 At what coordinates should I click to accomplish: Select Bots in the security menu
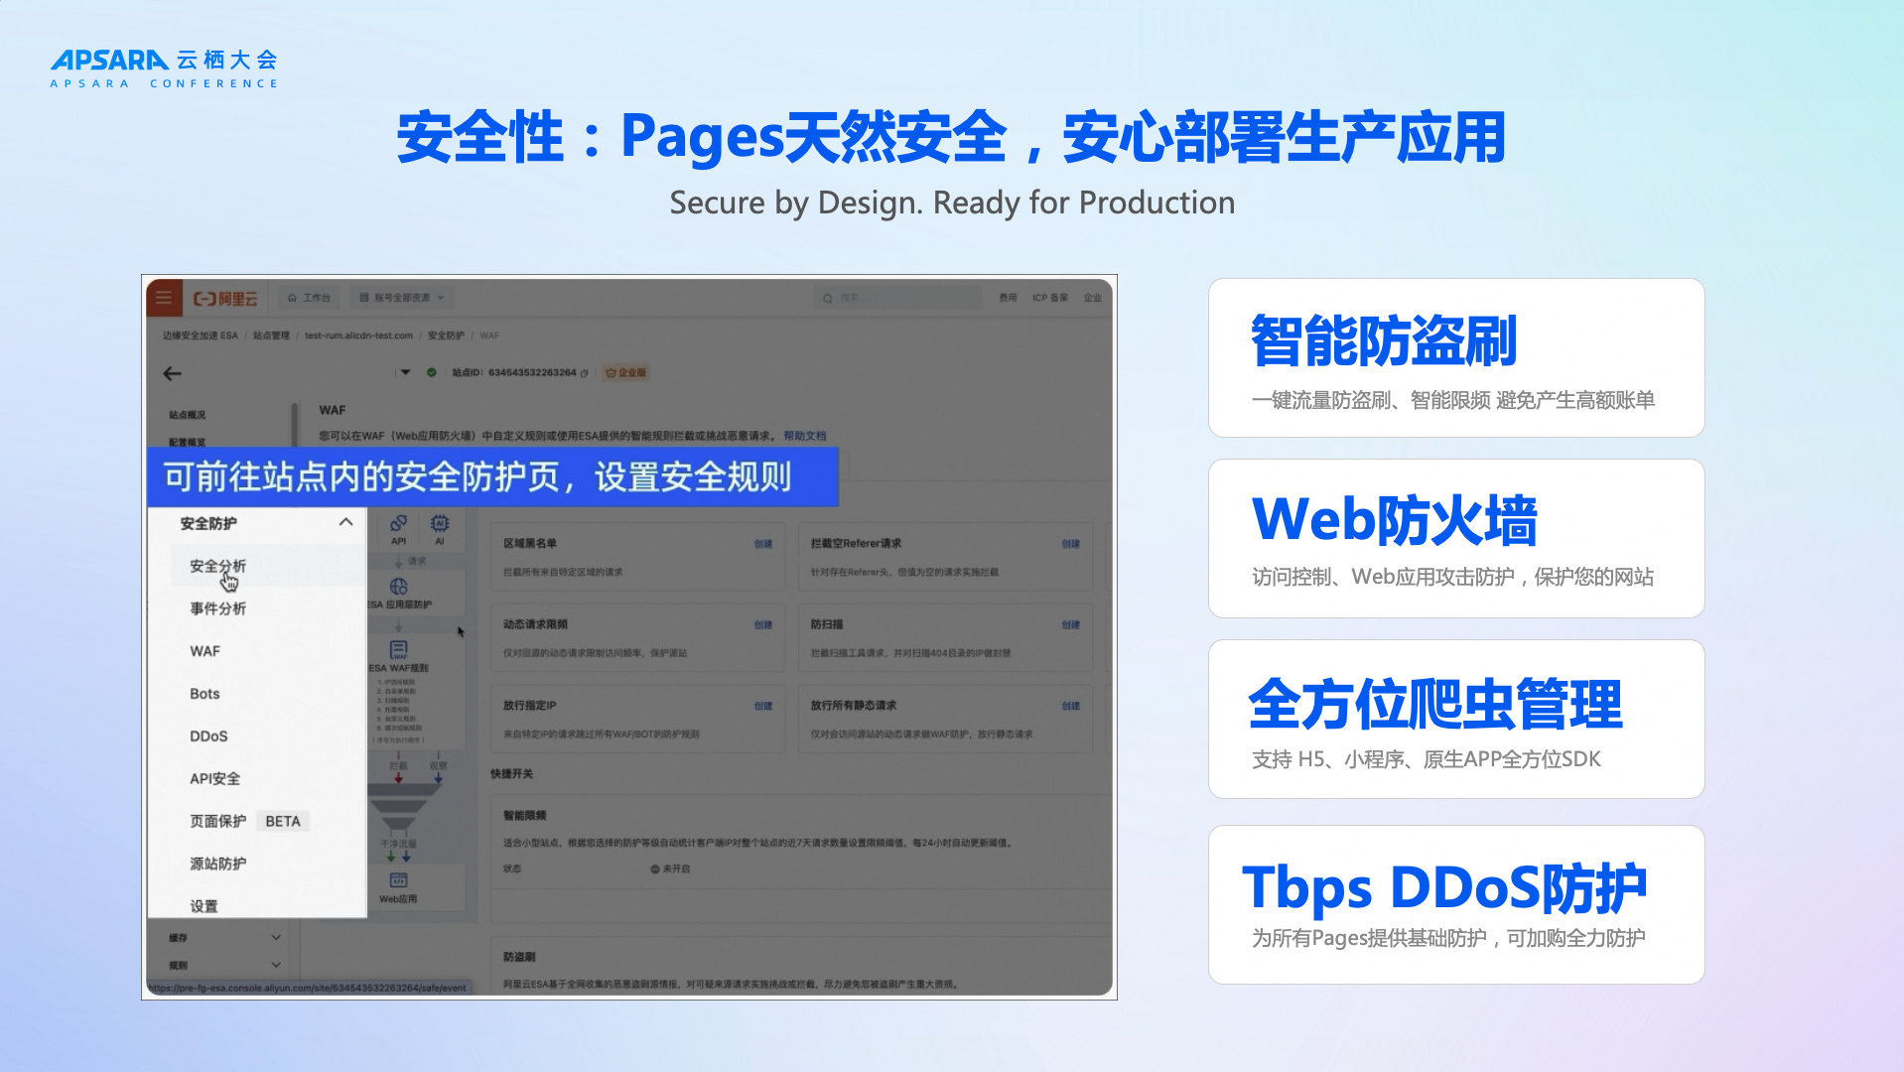tap(204, 694)
